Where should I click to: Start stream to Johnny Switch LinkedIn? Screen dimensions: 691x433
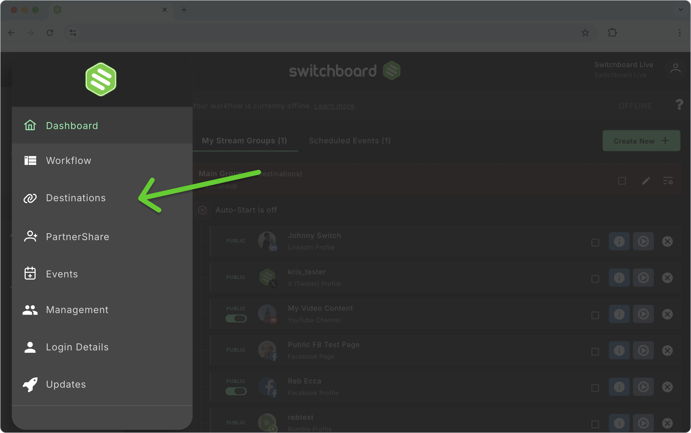tap(643, 241)
